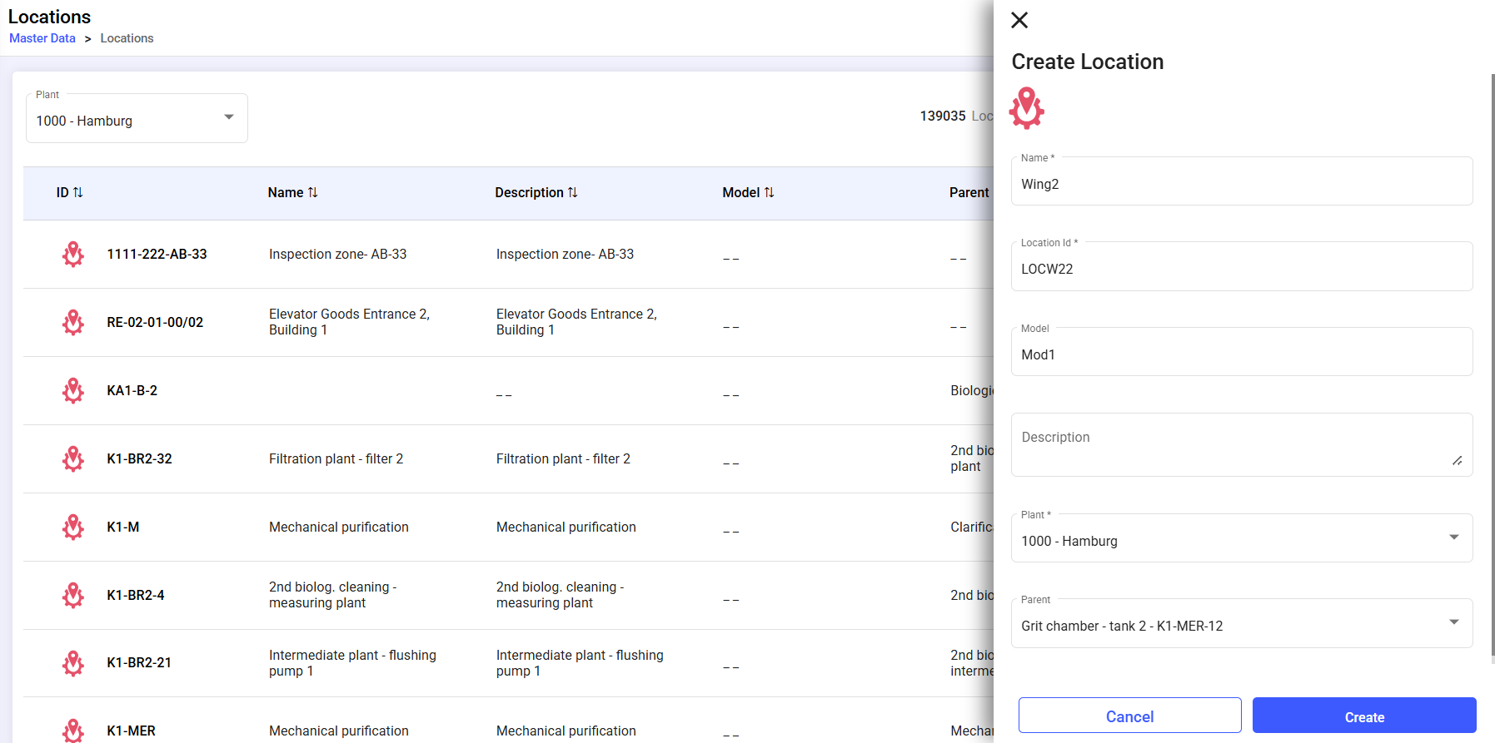This screenshot has height=743, width=1495.
Task: Sort the table by Name column
Action: [312, 192]
